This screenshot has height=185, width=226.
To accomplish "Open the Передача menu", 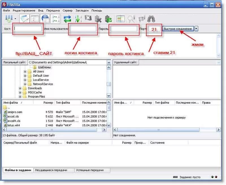I will tap(53, 10).
